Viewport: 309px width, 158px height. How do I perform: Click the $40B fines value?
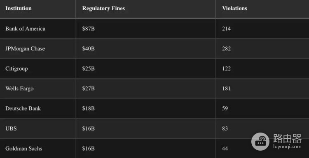[x=88, y=48]
